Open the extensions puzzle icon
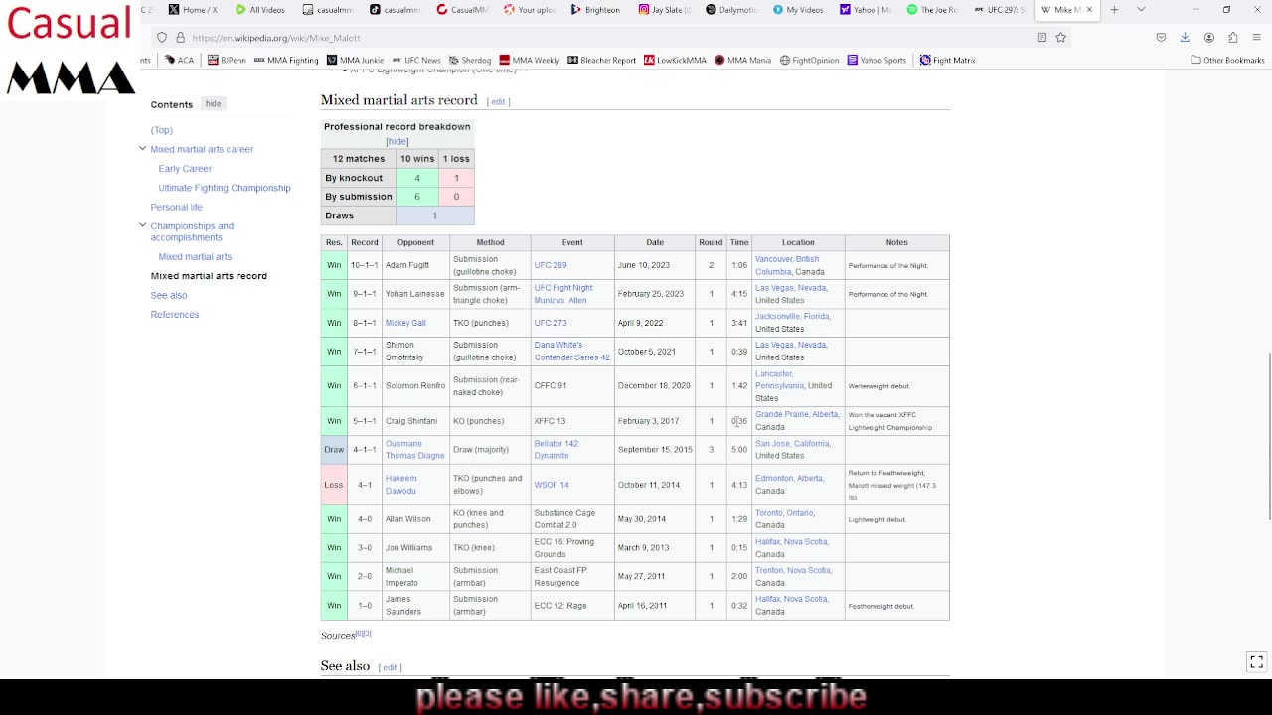 tap(1233, 38)
